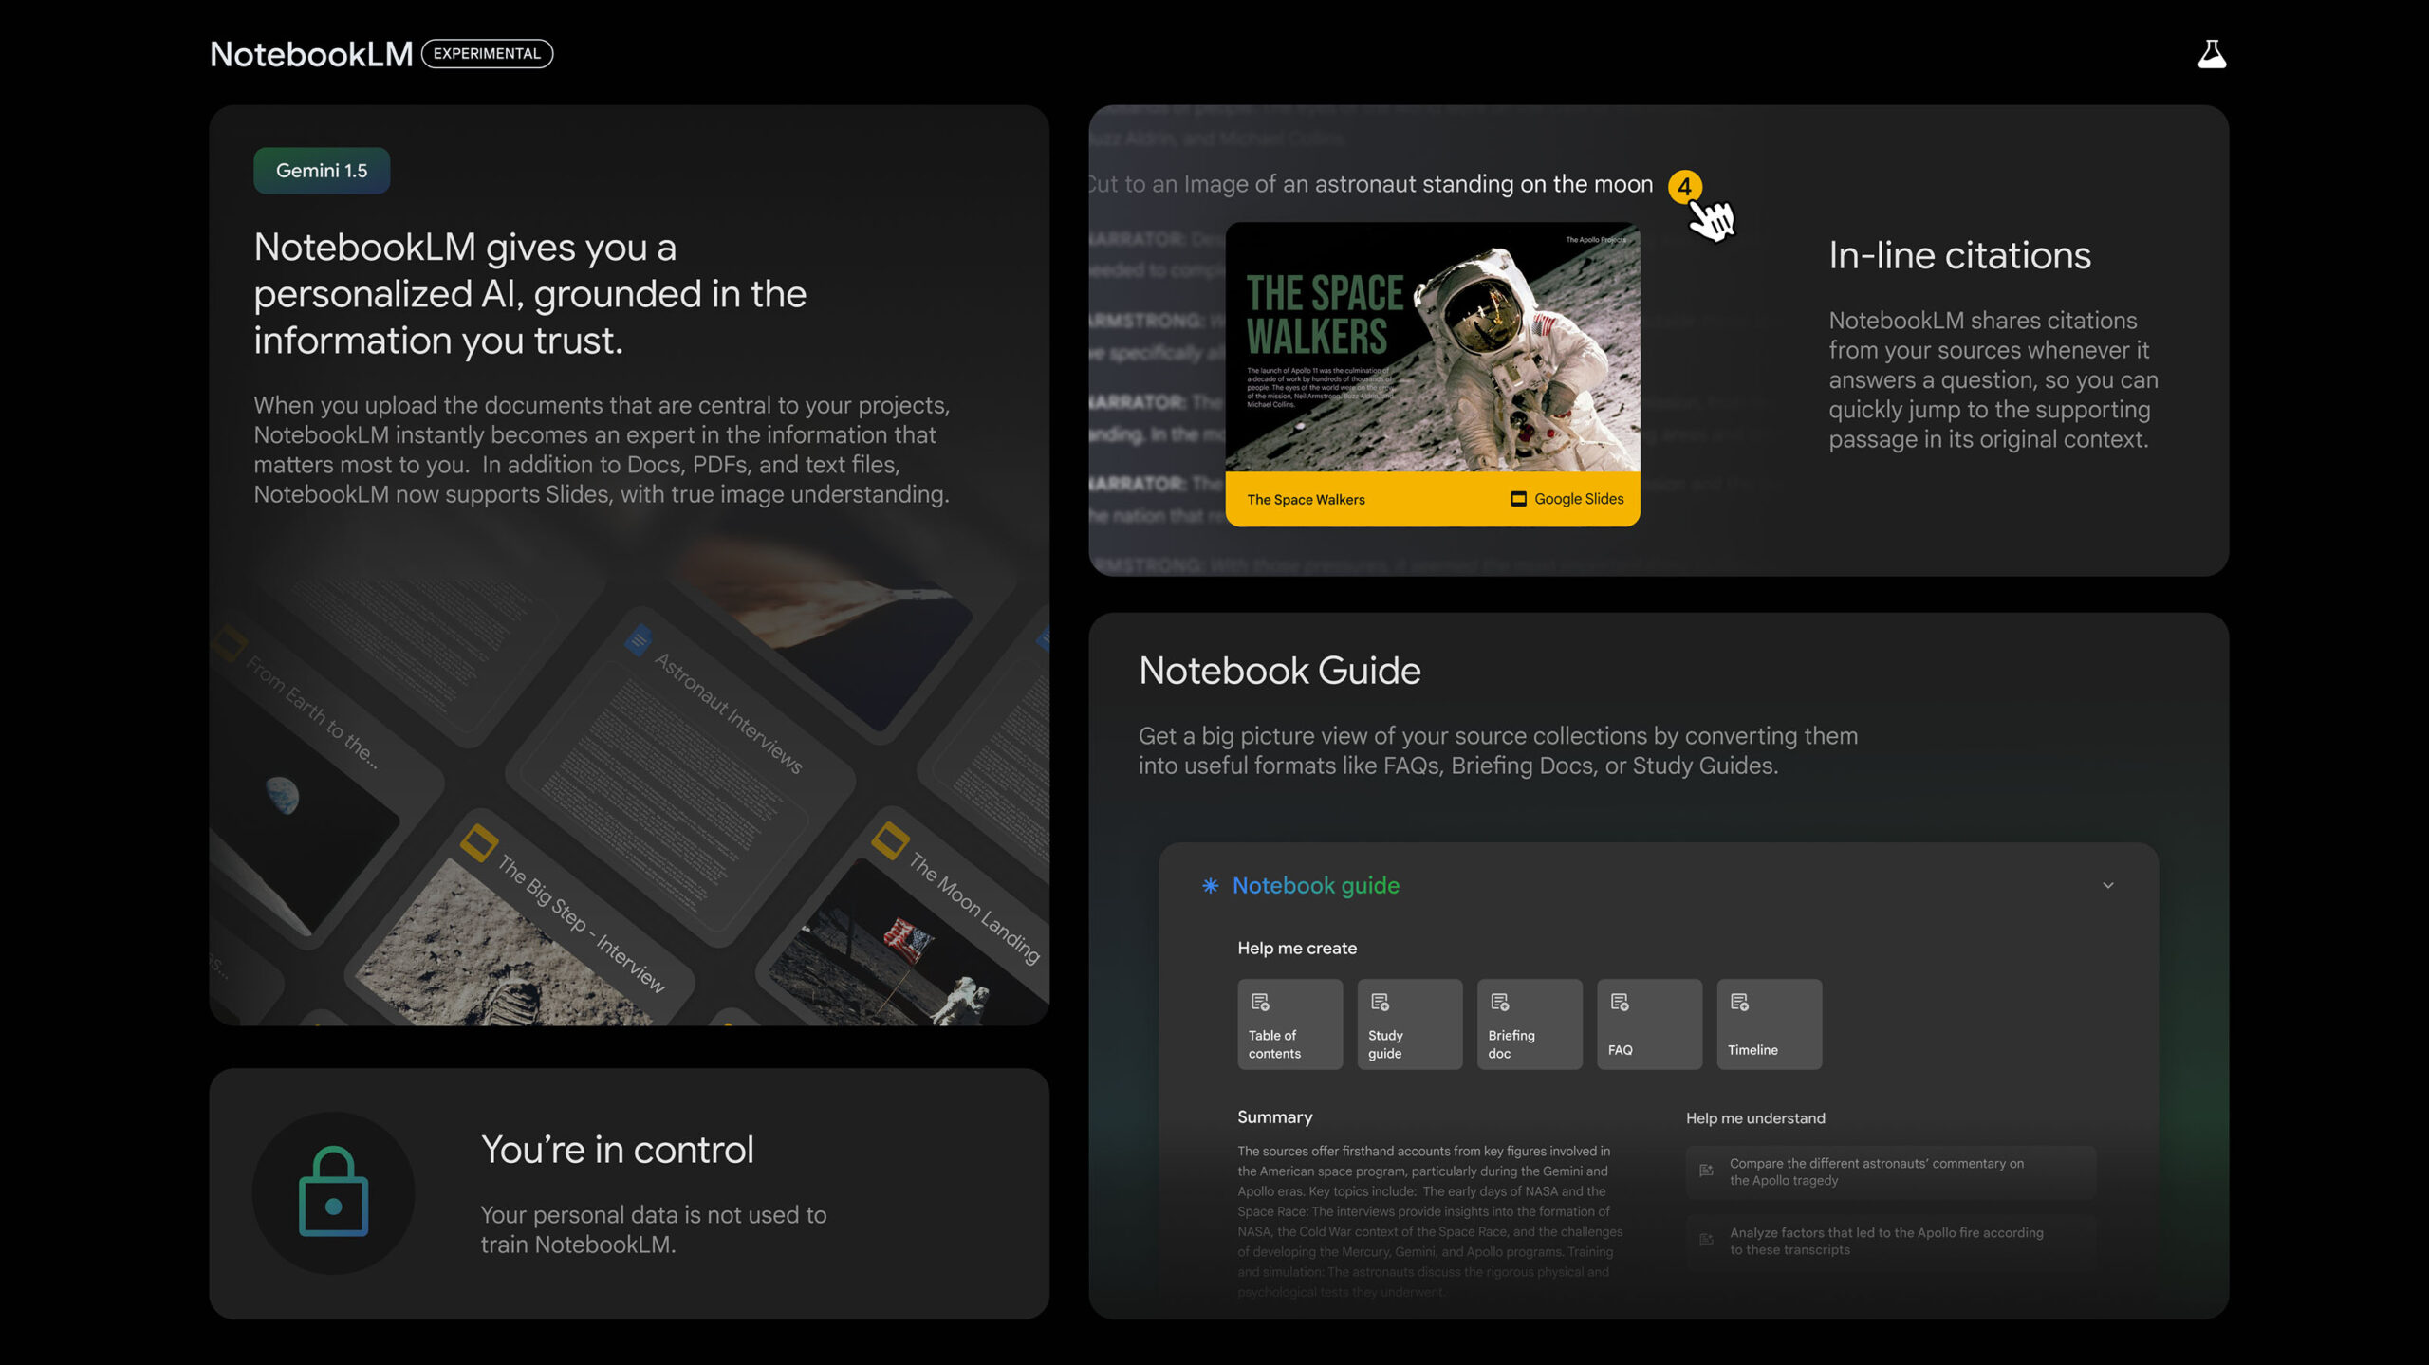The height and width of the screenshot is (1365, 2429).
Task: Click the yellow slides icon beside The Big Step
Action: tap(479, 842)
